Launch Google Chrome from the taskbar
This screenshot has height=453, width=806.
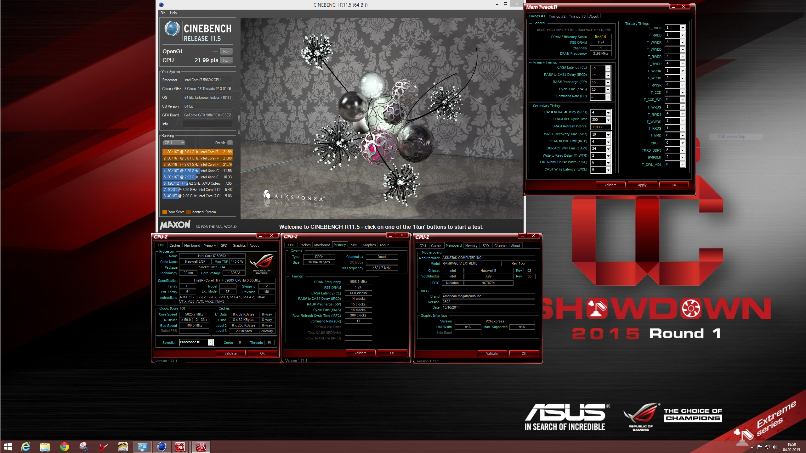coord(65,446)
